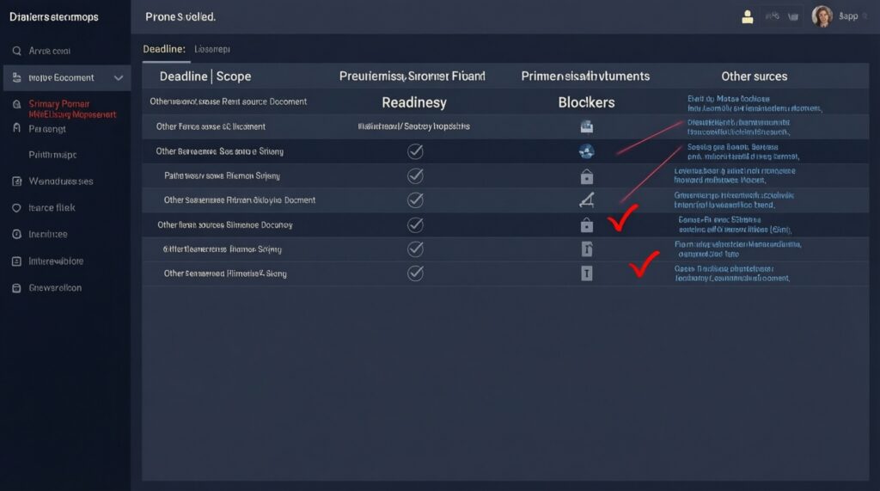
Task: Select the 'Gnewsrellcon' sidebar entry
Action: point(55,288)
